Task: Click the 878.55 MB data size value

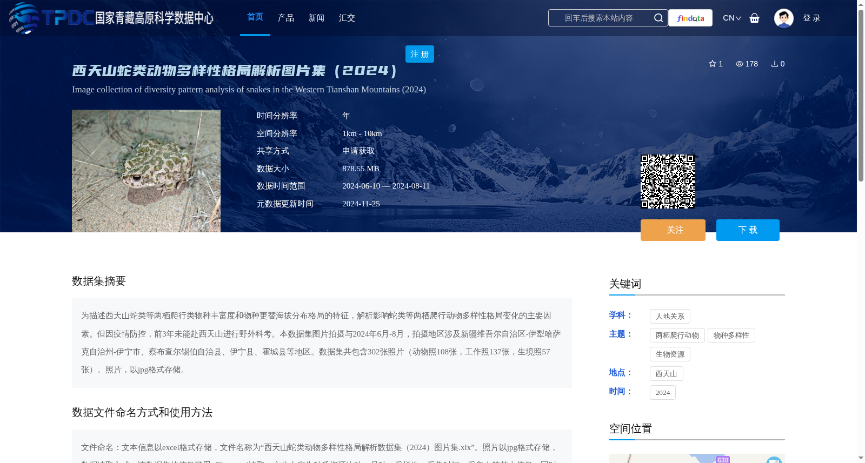Action: click(361, 169)
